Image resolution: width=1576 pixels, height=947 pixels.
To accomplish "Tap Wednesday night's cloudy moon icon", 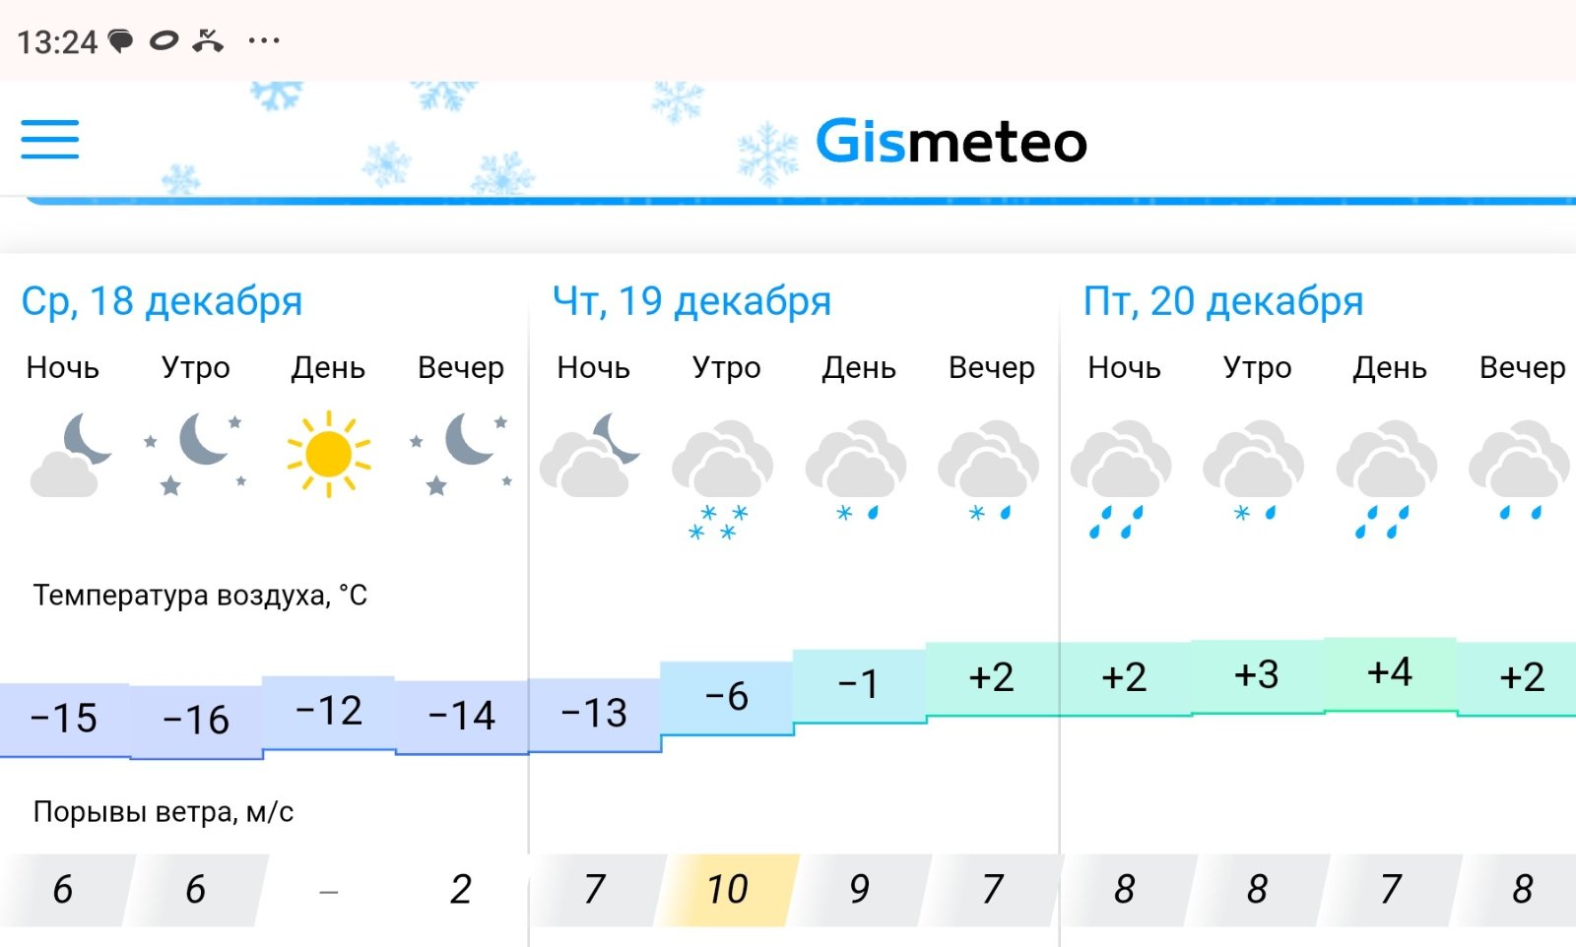I will pos(68,454).
